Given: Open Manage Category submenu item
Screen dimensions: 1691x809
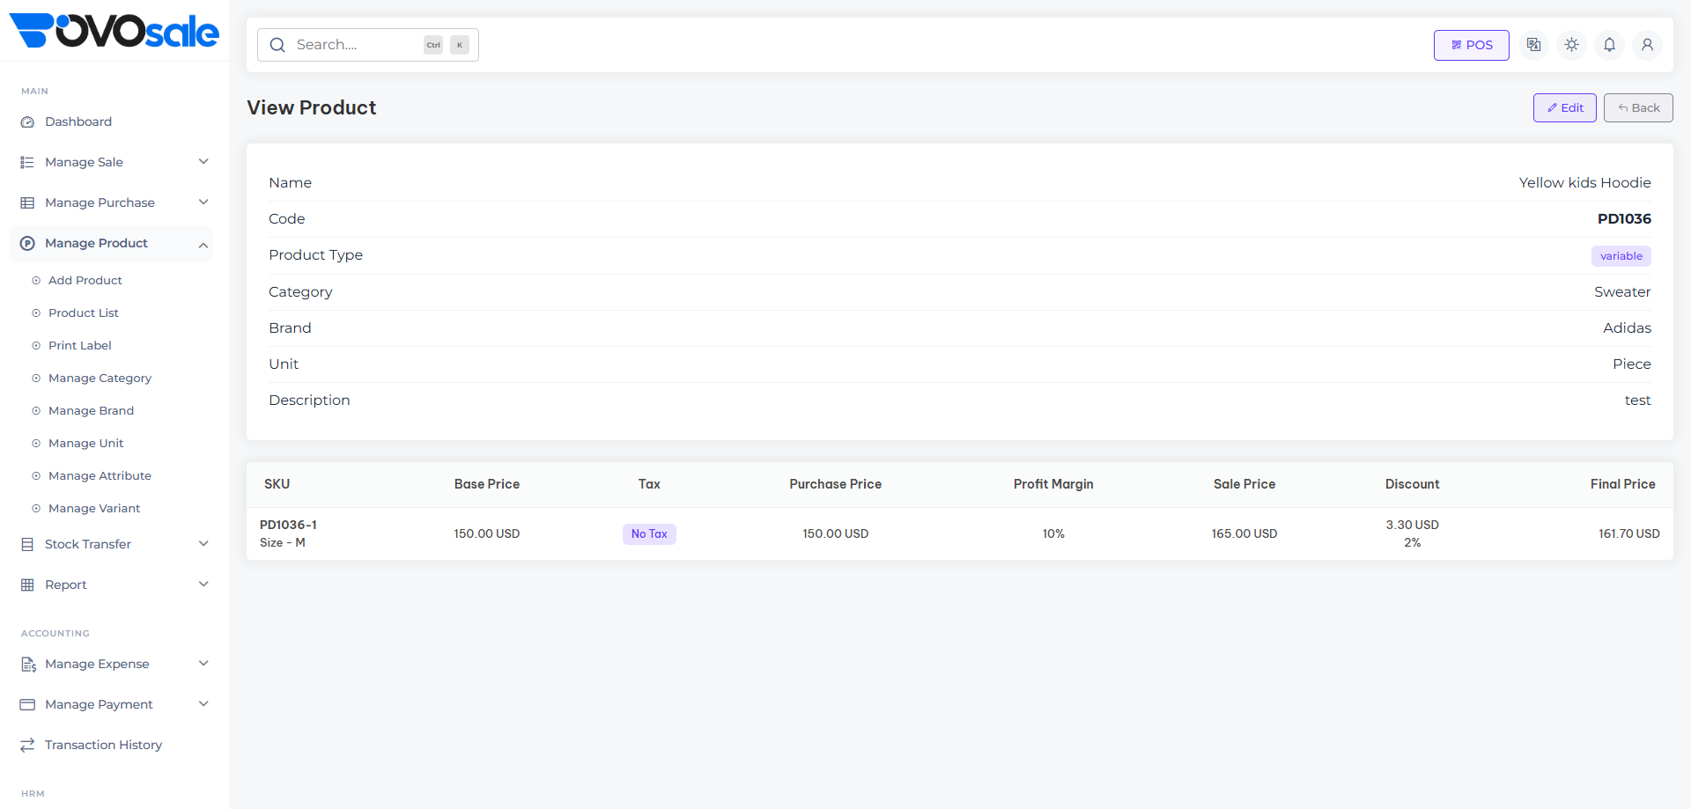Looking at the screenshot, I should click(x=100, y=379).
